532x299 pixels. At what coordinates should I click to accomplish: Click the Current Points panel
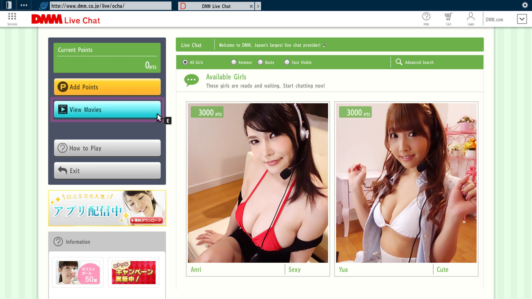[107, 58]
